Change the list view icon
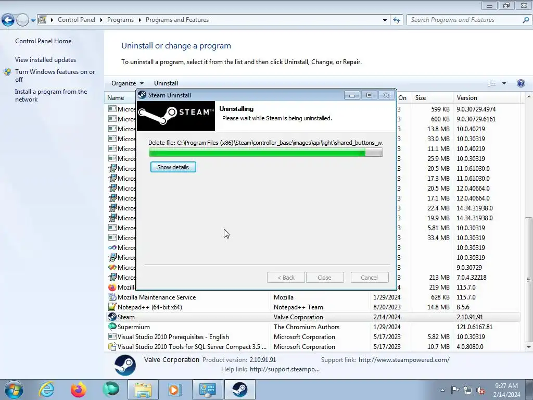Viewport: 533px width, 400px height. coord(491,83)
